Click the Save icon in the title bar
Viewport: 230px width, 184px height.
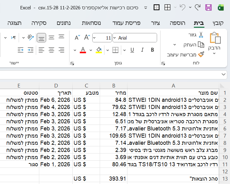(208, 7)
